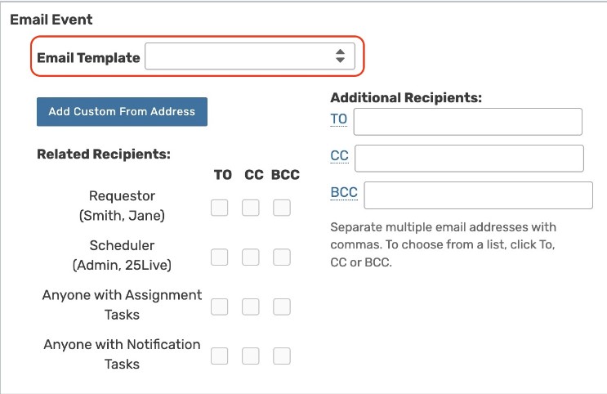Focus the additional CC recipients field
The image size is (607, 394).
[x=469, y=159]
